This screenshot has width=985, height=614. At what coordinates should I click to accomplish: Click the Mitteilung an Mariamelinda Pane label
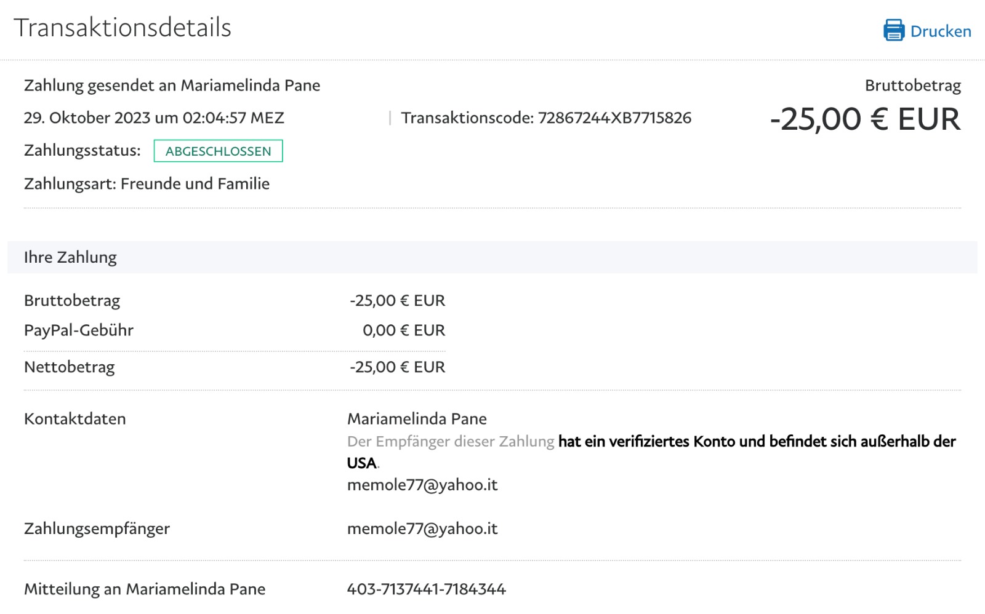pos(145,589)
